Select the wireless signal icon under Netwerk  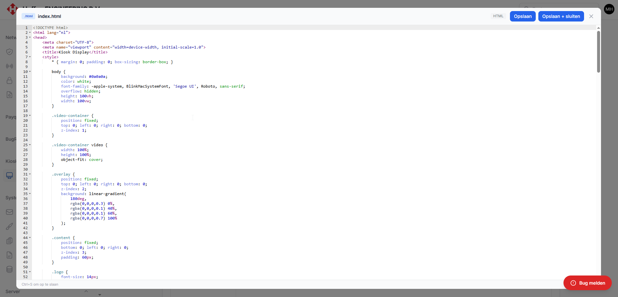tap(9, 66)
